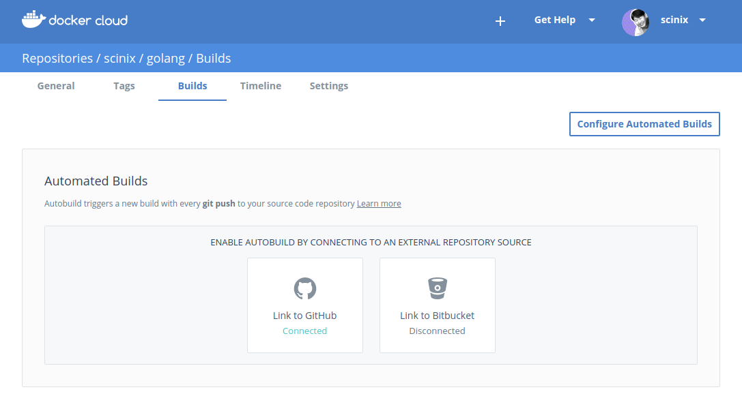The width and height of the screenshot is (742, 409).
Task: Navigate to Repositories in the breadcrumb
Action: tap(57, 59)
